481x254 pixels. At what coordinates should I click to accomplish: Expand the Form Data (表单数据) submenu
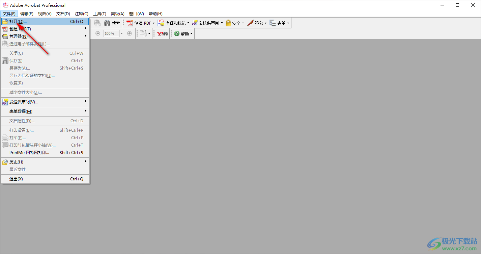(x=21, y=111)
